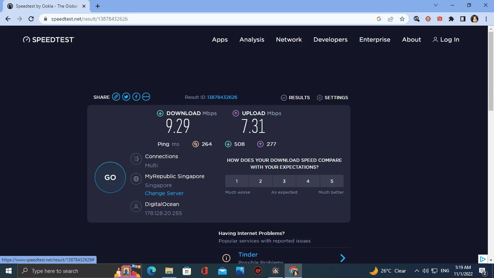Open tab search dropdown arrow
The height and width of the screenshot is (278, 494).
(436, 5)
